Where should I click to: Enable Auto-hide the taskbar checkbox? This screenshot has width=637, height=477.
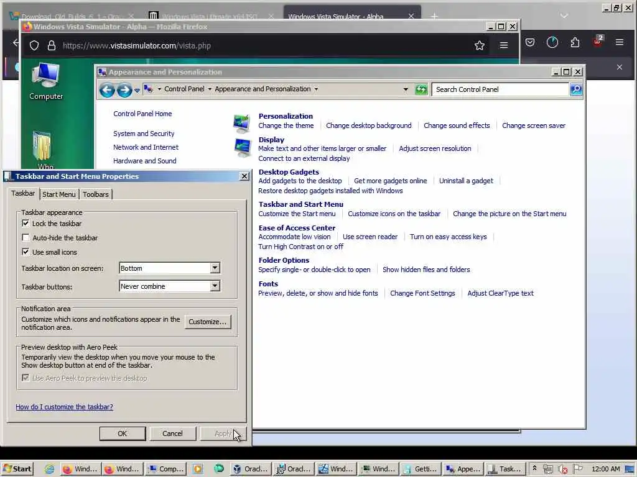[26, 238]
